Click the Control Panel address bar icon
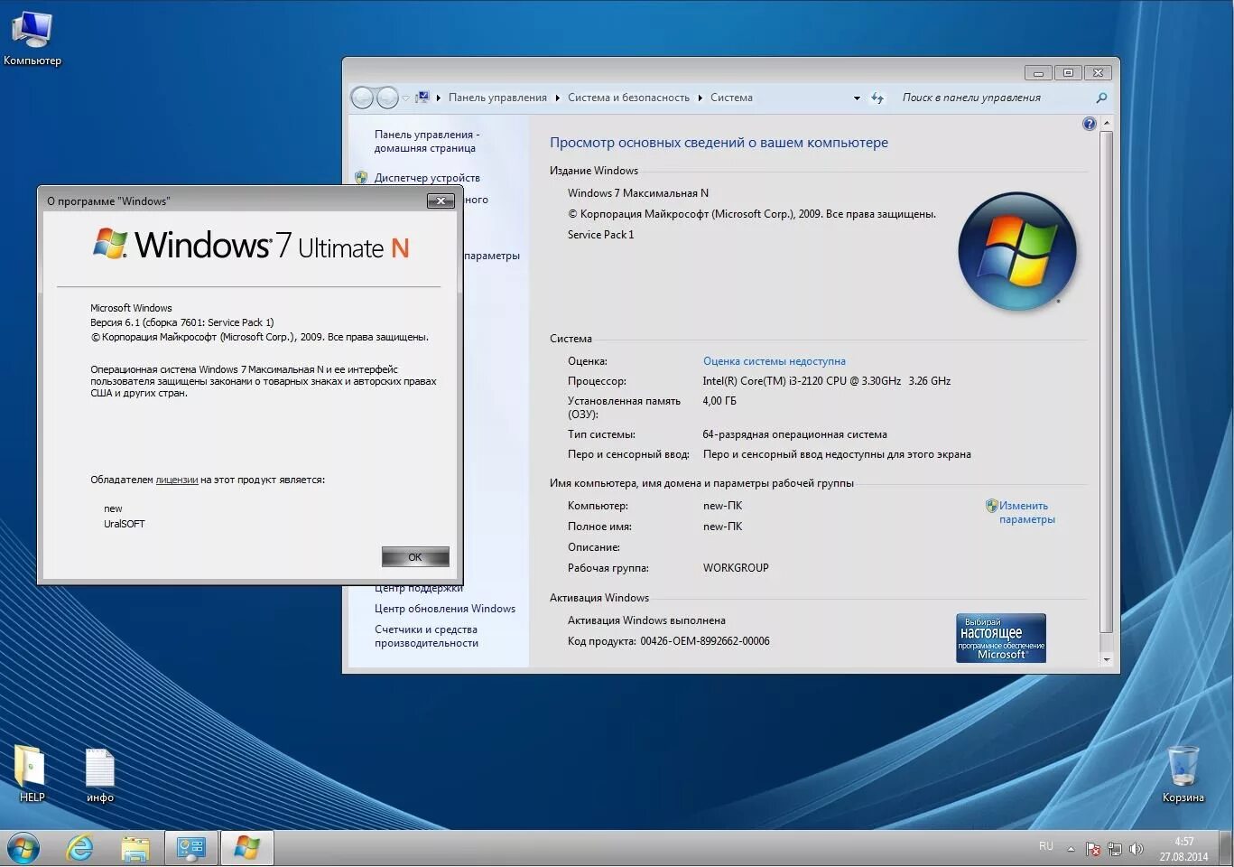The height and width of the screenshot is (867, 1234). (x=422, y=98)
